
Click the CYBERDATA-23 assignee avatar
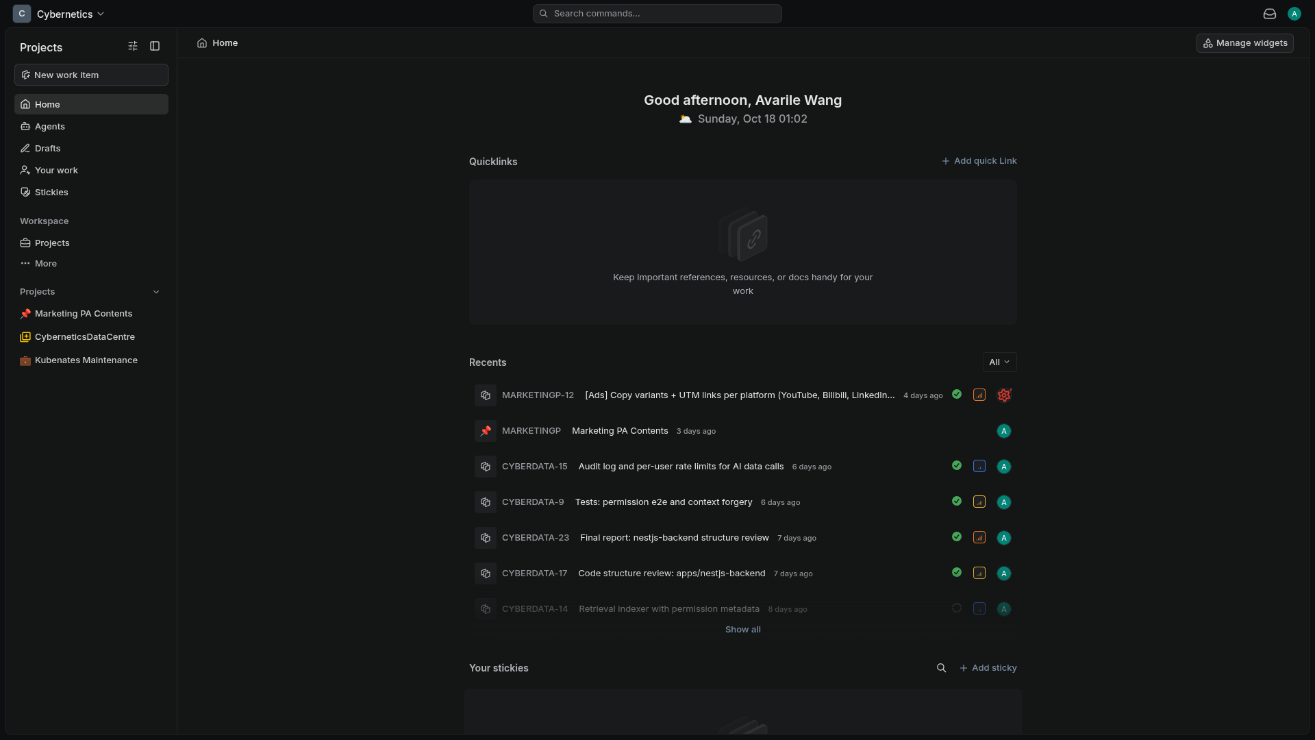[x=1004, y=538]
